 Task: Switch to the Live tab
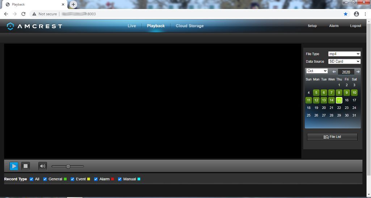click(132, 26)
